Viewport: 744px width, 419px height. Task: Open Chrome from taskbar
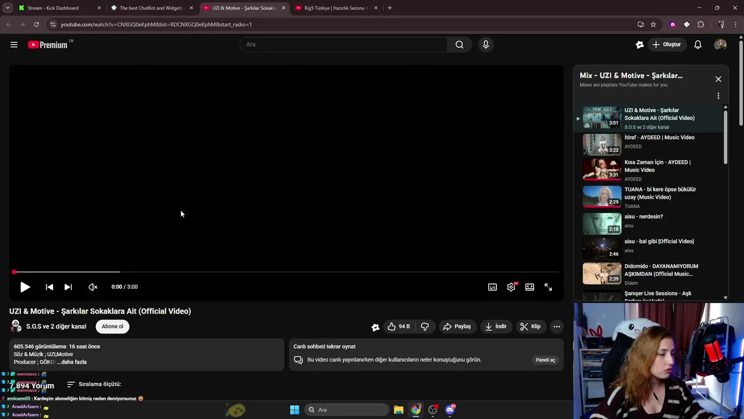pyautogui.click(x=416, y=410)
